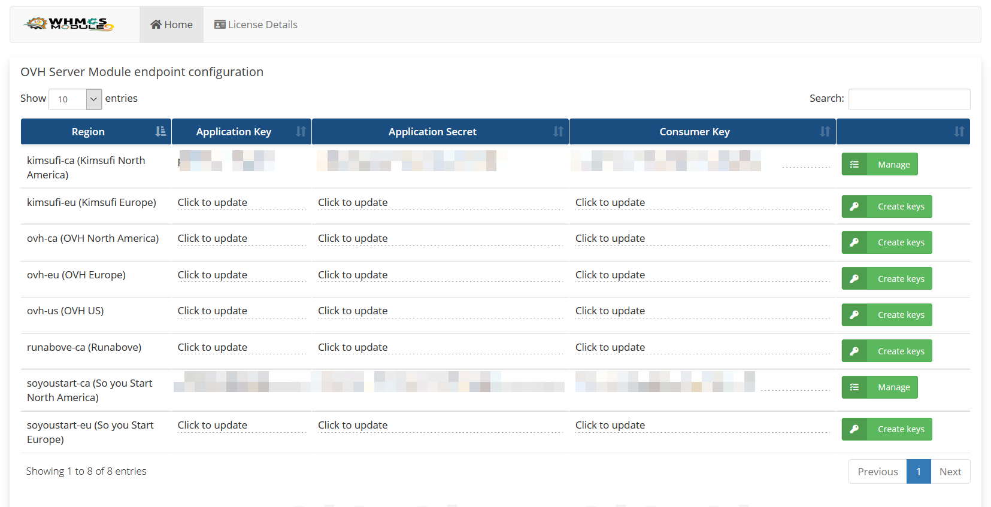Click Create keys for soyoustart-eu

point(887,429)
